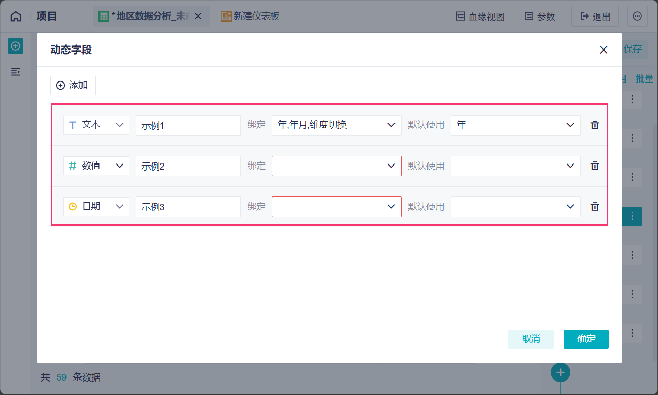Screen dimensions: 658x395
Task: Open 默认使用 dropdown in 示例3 row
Action: [516, 207]
